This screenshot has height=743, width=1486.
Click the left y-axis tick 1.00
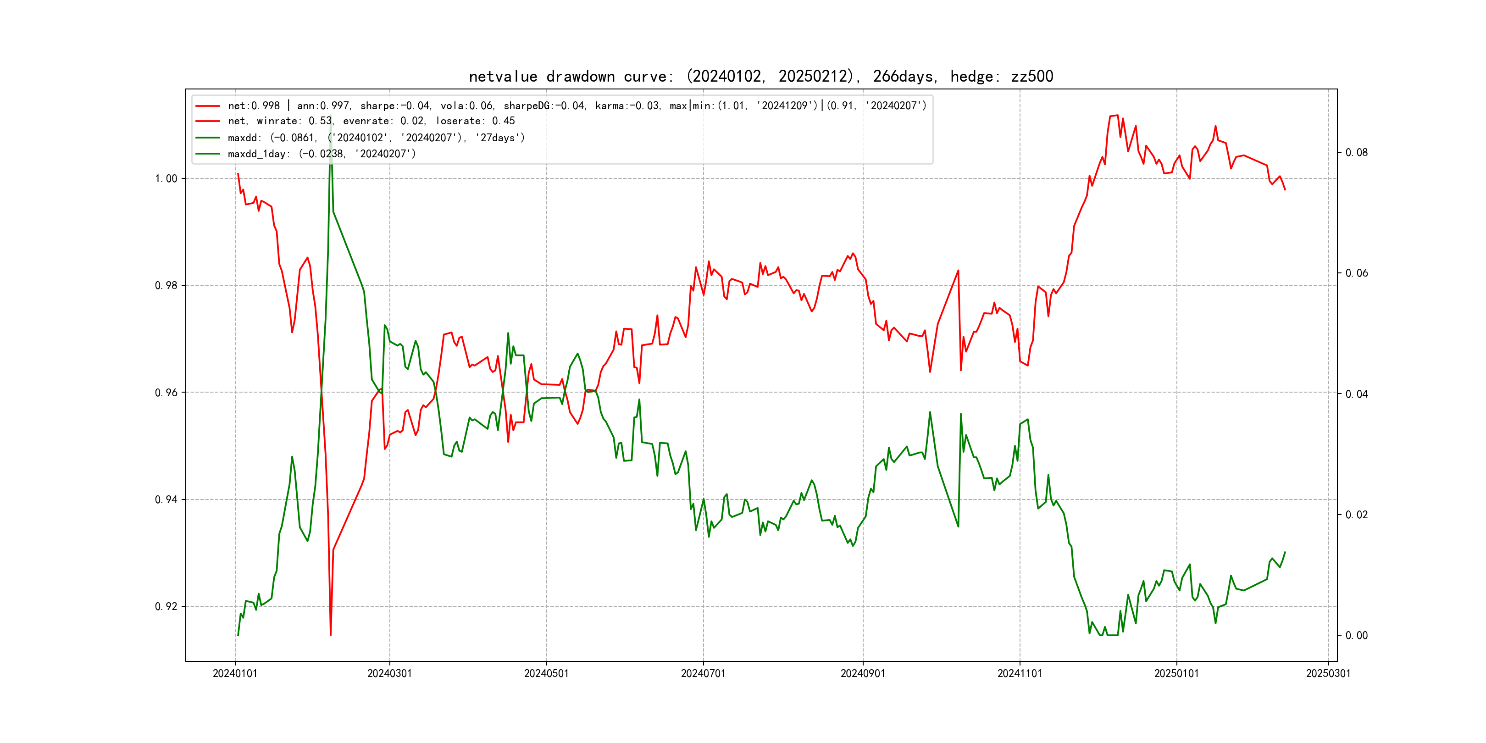(166, 179)
